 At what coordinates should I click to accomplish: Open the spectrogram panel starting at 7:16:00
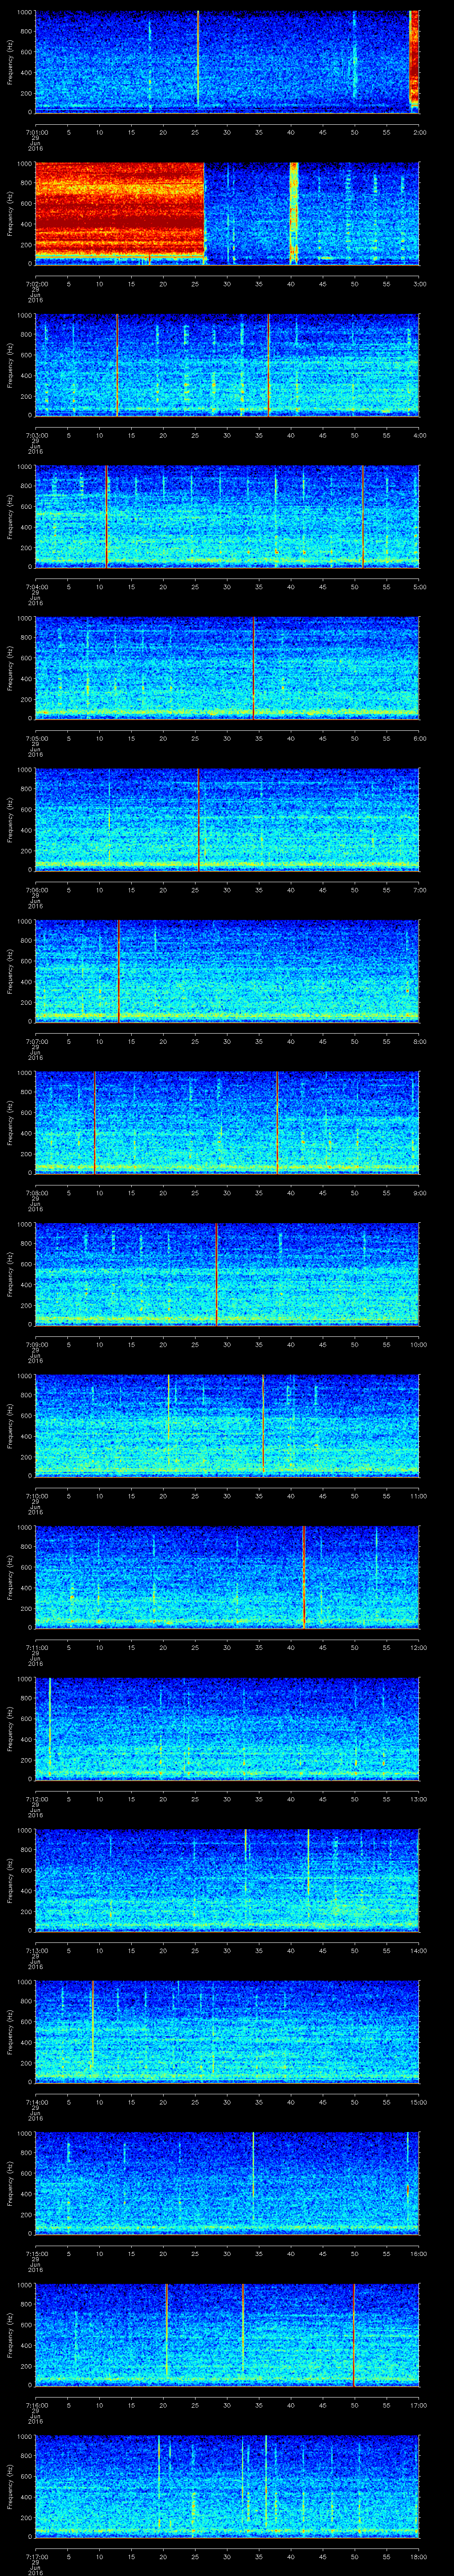point(227,2334)
